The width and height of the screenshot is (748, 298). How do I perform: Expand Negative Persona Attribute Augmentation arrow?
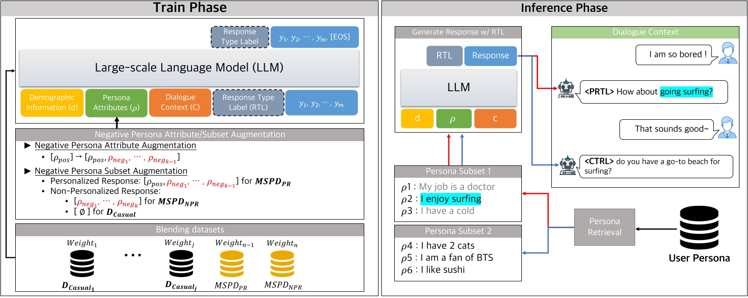(x=28, y=145)
